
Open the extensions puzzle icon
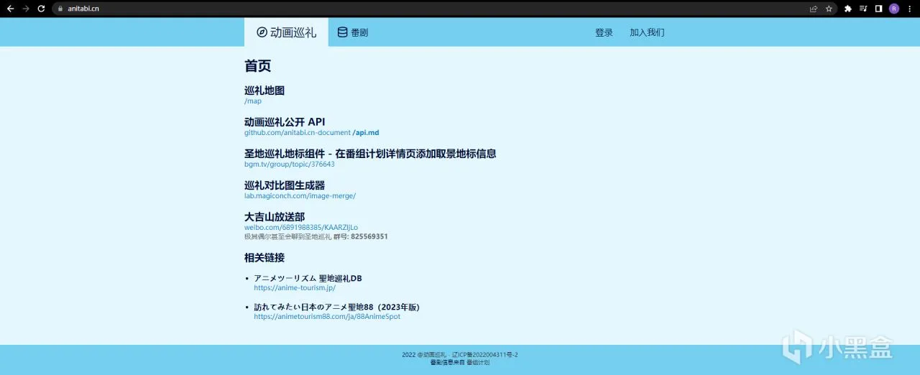[848, 9]
